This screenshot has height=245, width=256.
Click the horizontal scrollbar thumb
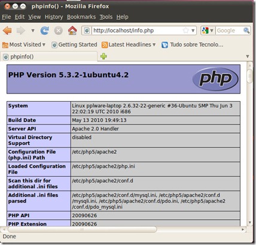click(82, 229)
